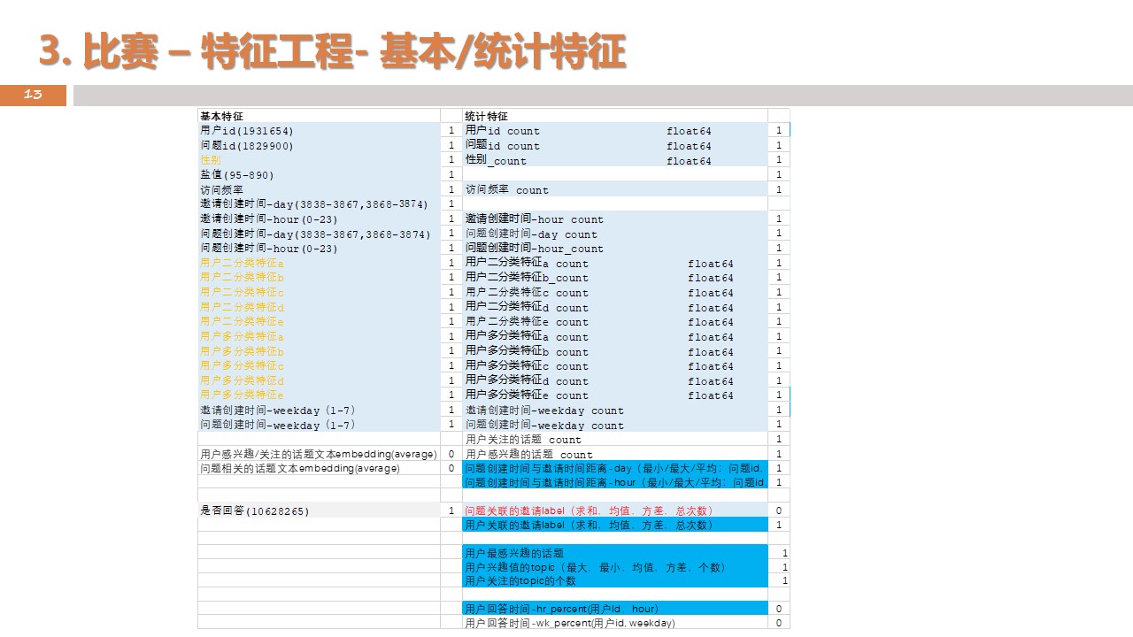Select the orange '用户多分类特征d' cell

pos(319,380)
